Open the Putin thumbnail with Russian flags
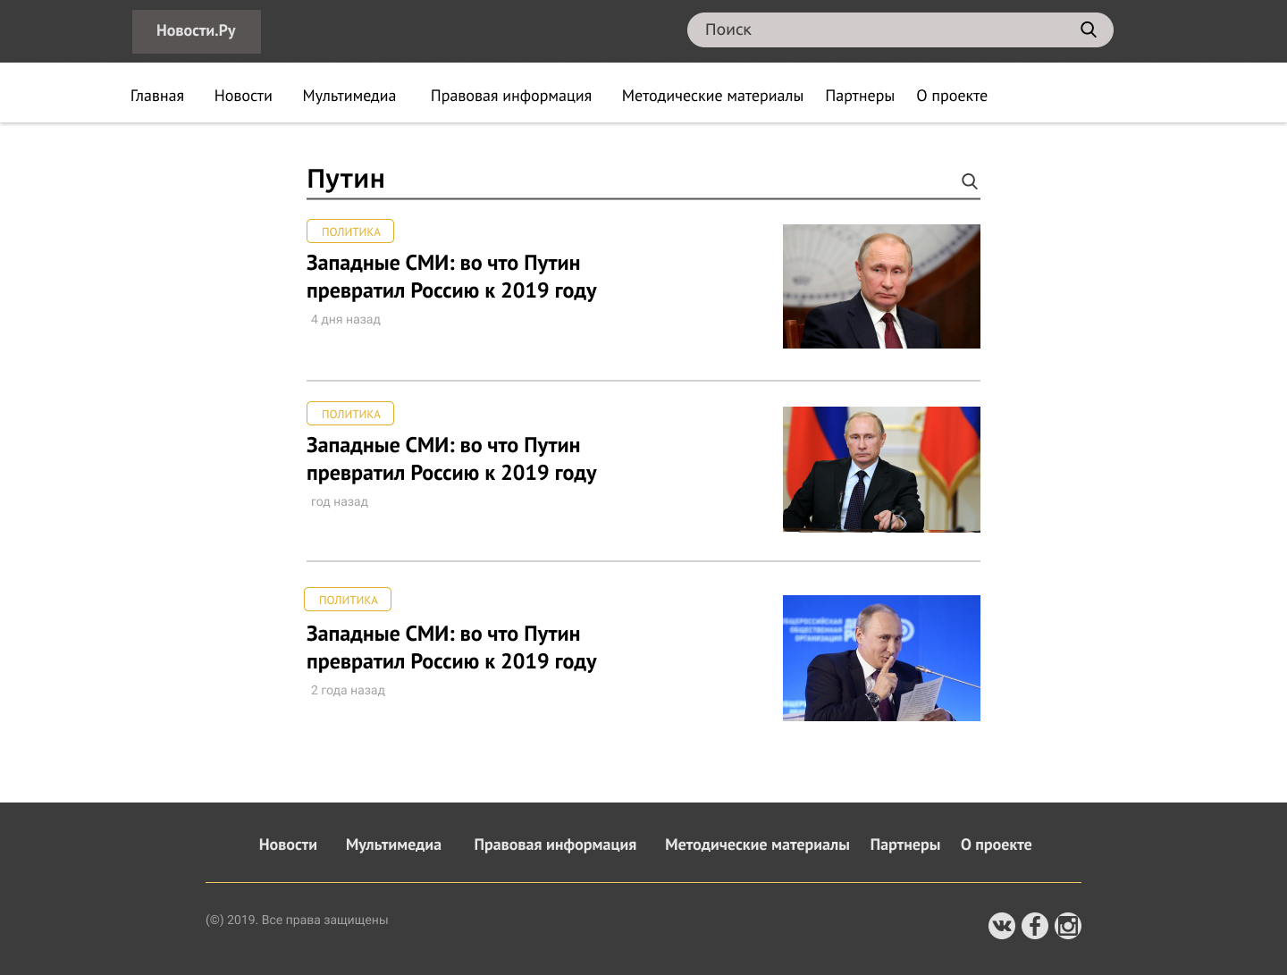Image resolution: width=1287 pixels, height=975 pixels. tap(881, 469)
